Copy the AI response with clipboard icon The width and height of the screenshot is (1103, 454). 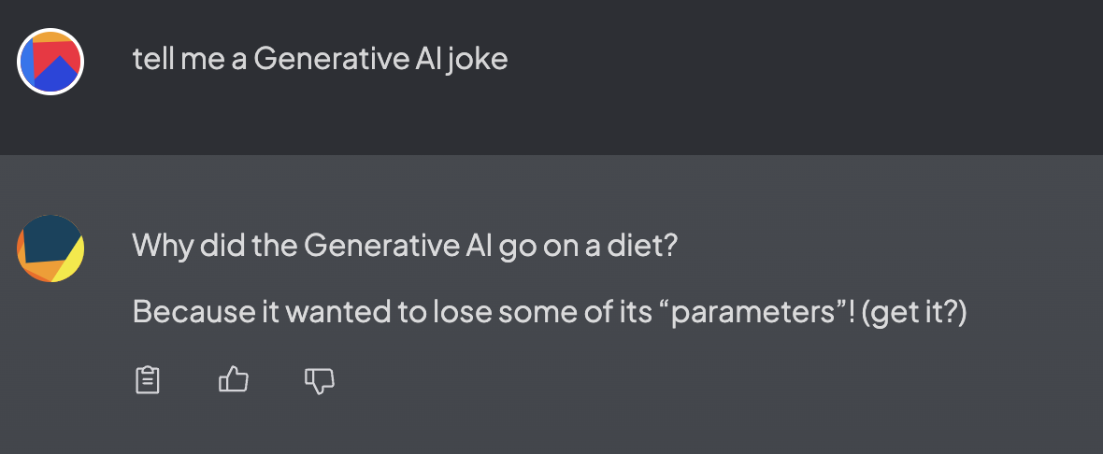pyautogui.click(x=147, y=380)
